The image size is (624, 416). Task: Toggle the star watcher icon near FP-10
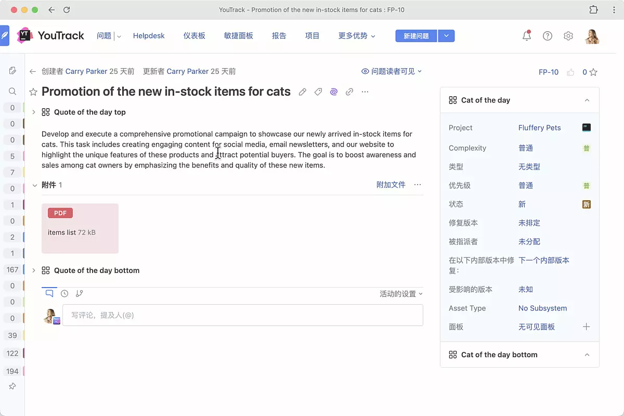point(593,72)
